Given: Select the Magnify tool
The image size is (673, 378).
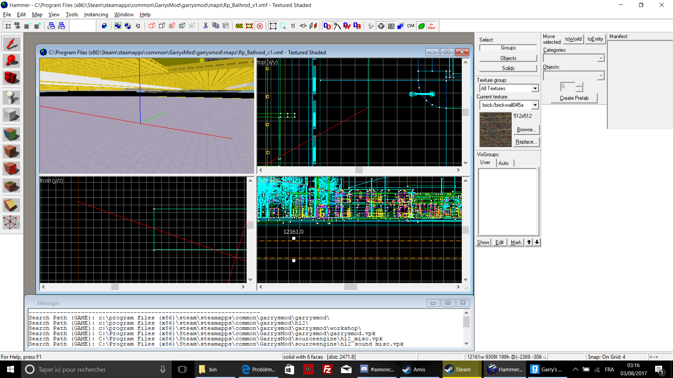Looking at the screenshot, I should tap(11, 61).
